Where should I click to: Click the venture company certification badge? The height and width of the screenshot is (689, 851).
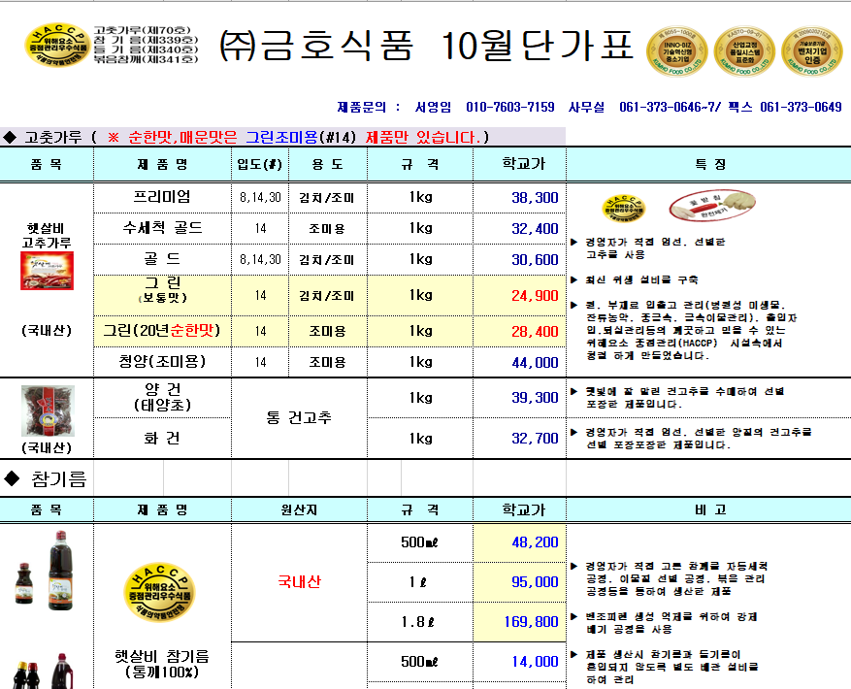pos(811,51)
